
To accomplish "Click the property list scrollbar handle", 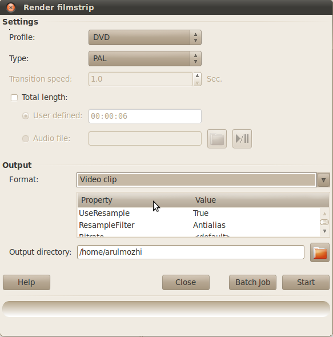I will (324, 222).
